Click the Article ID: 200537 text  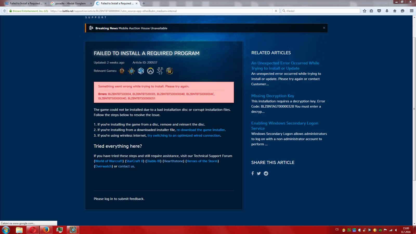coord(145,62)
